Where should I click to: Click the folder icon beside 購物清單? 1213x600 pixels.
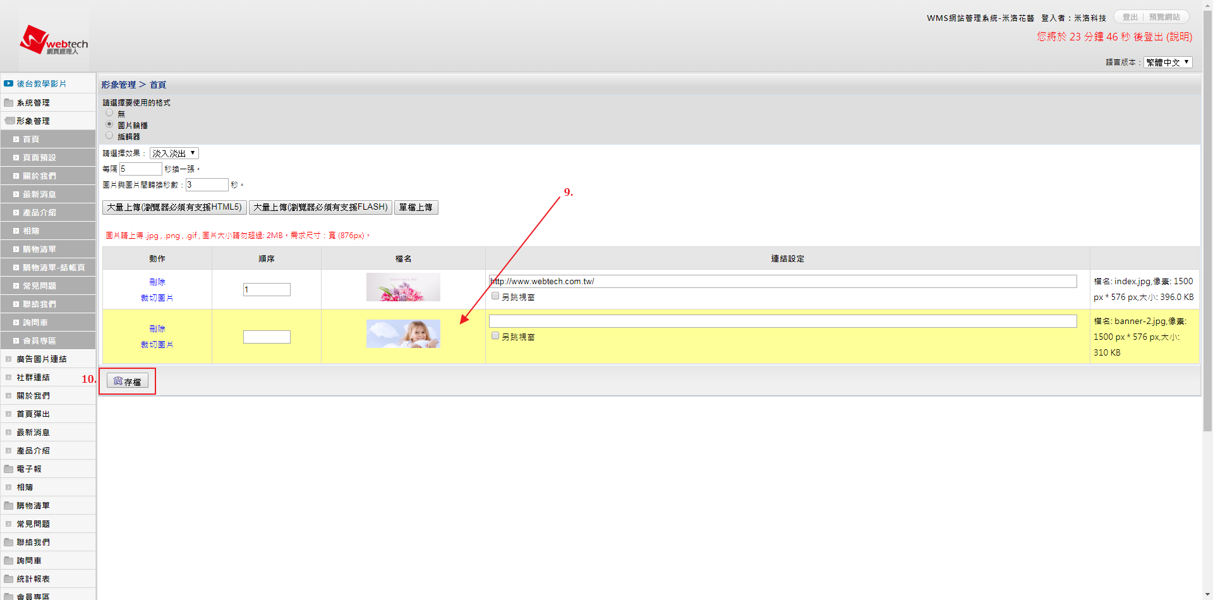(9, 505)
